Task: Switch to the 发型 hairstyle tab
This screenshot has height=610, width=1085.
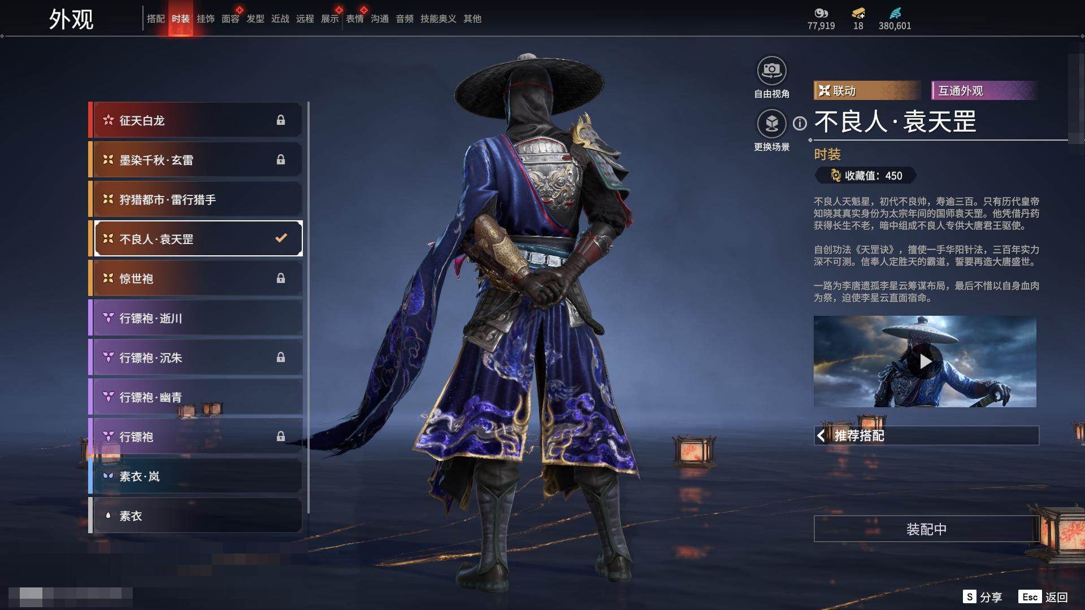Action: pos(255,19)
